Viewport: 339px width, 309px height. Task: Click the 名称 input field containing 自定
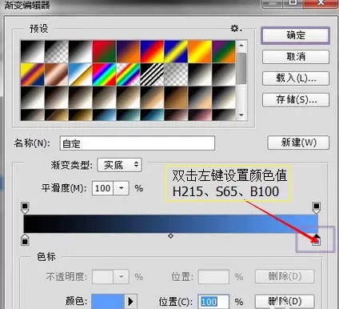(x=138, y=143)
